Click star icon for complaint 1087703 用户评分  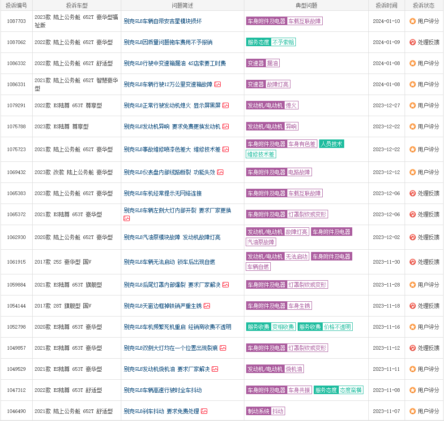tap(413, 21)
